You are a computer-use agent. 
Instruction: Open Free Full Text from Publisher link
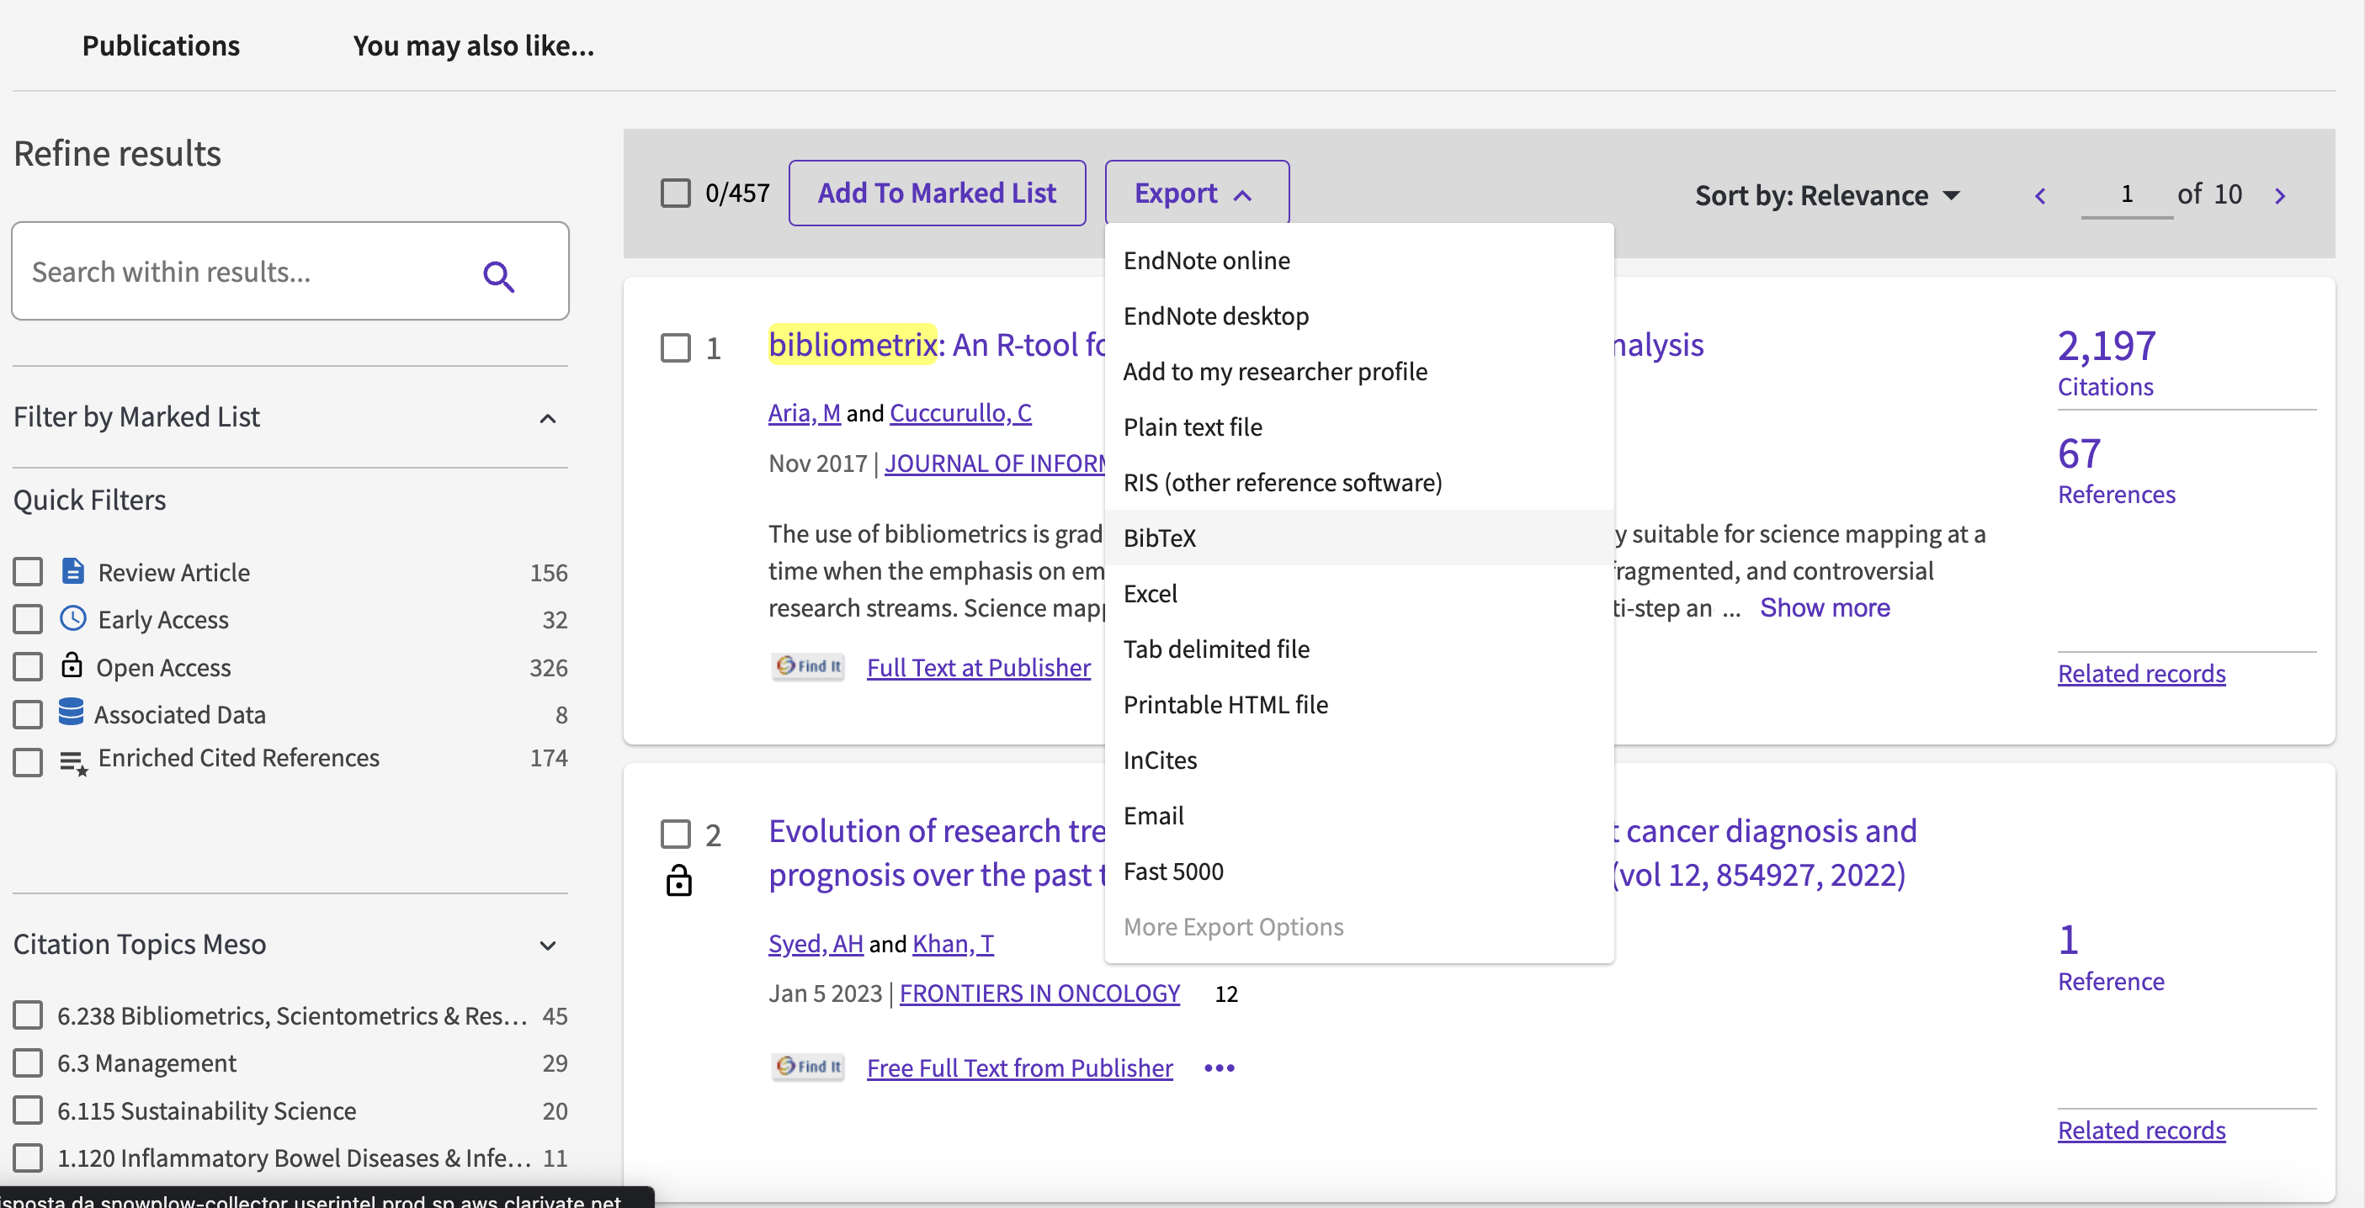(1019, 1068)
